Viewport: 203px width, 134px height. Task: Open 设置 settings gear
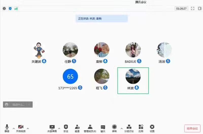(x=152, y=128)
